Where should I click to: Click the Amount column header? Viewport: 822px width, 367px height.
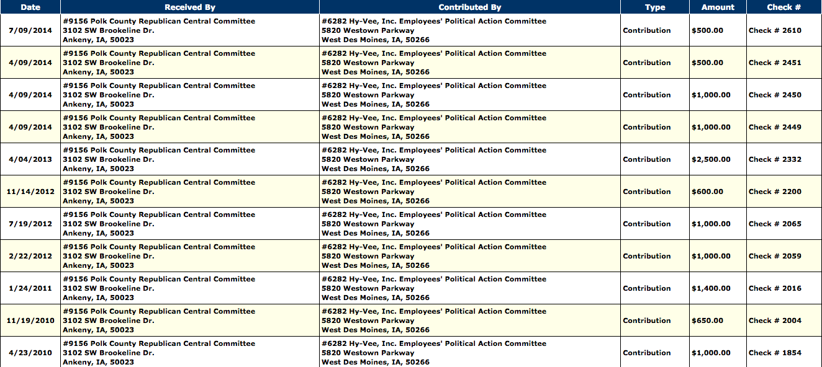coord(718,7)
